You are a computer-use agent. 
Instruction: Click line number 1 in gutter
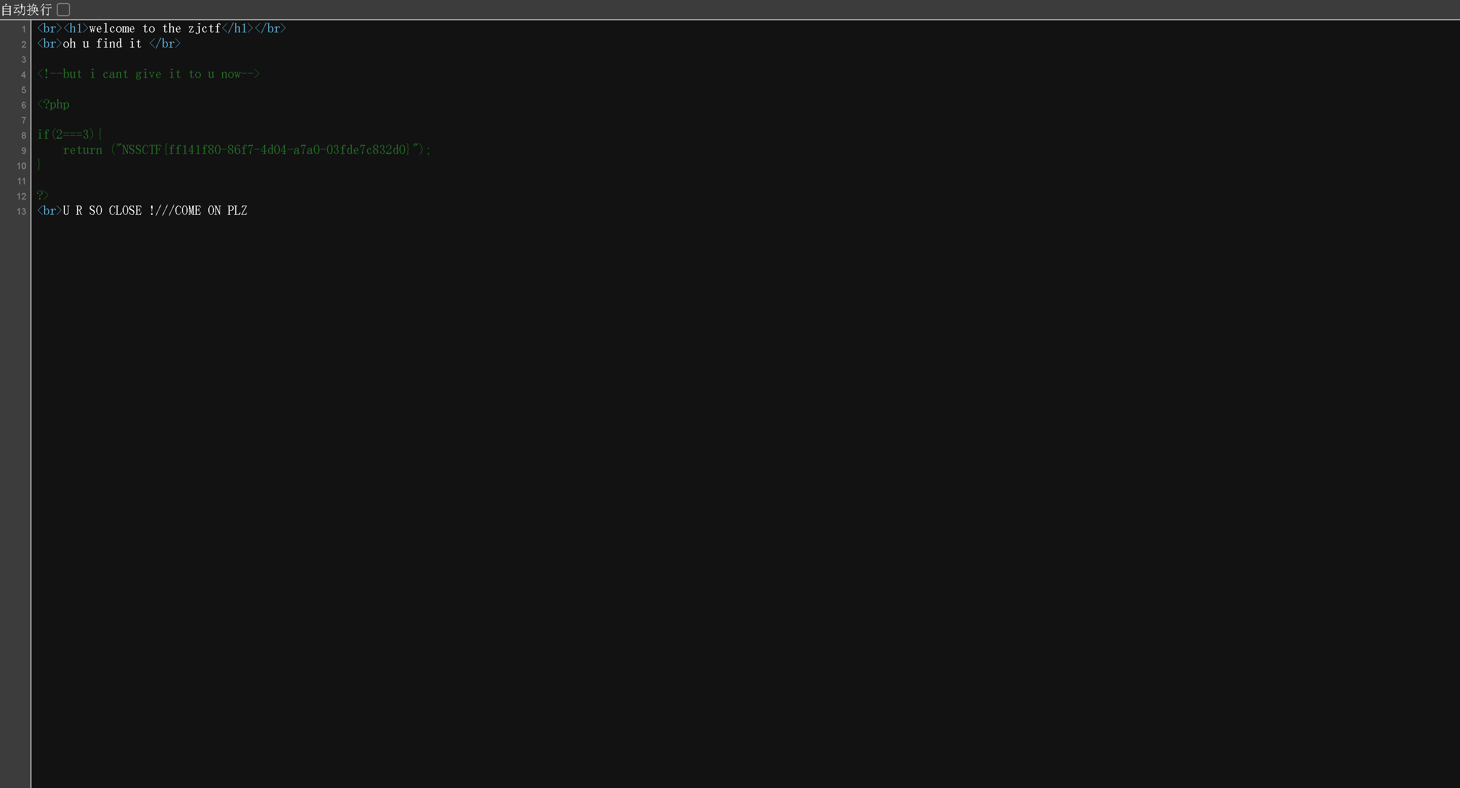24,29
